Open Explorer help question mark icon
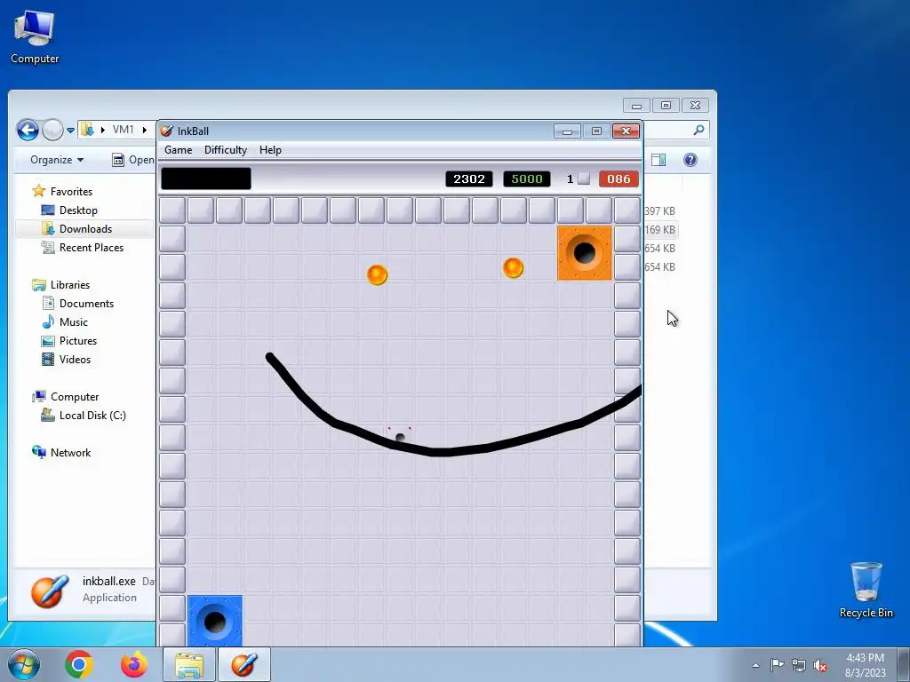910x682 pixels. coord(690,160)
